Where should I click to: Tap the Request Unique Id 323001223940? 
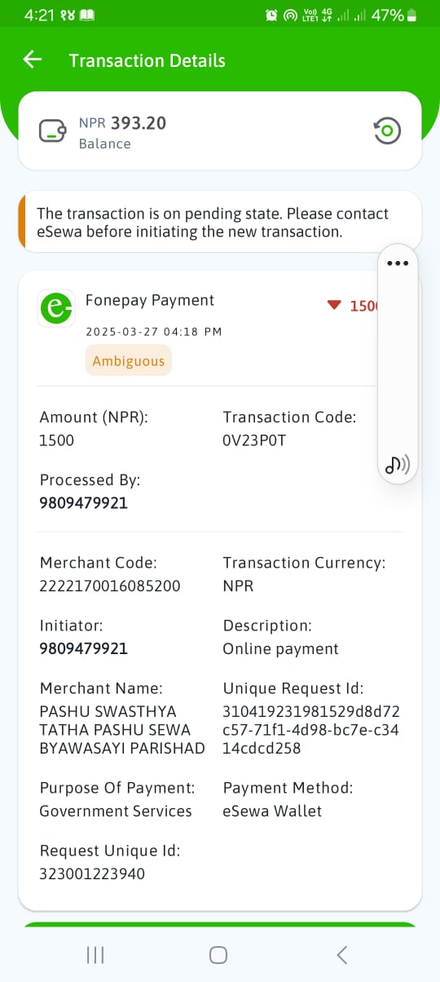(x=92, y=874)
